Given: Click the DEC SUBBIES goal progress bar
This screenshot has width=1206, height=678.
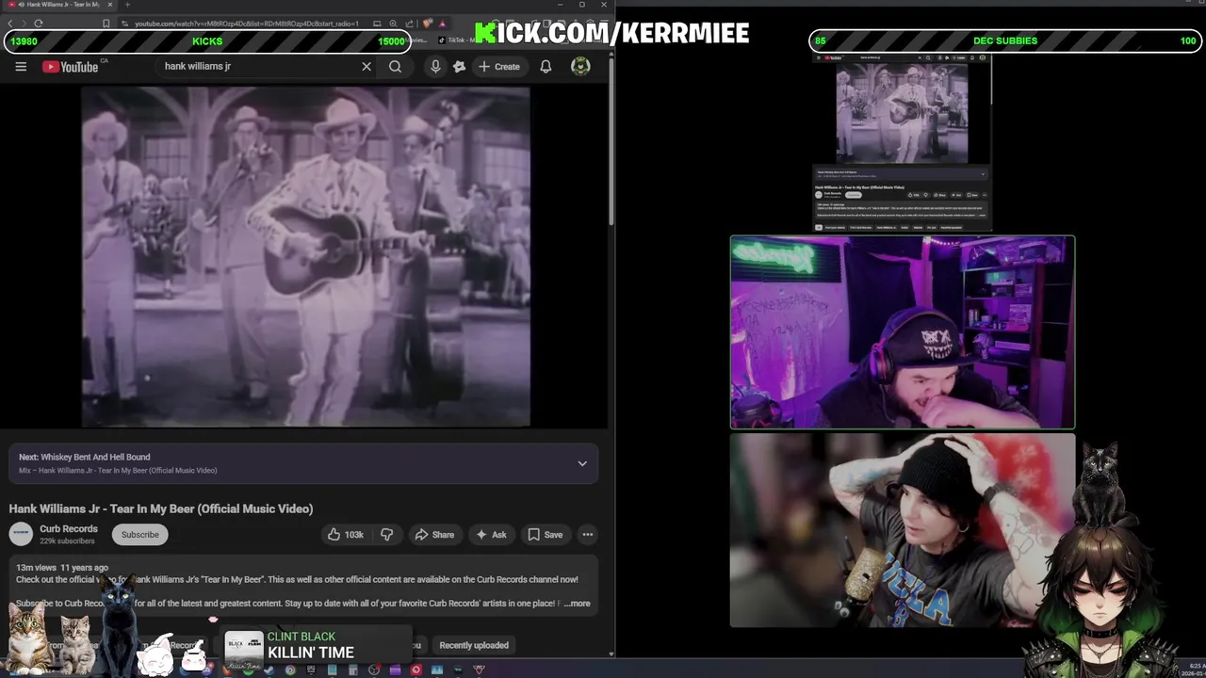Looking at the screenshot, I should click(x=1005, y=41).
